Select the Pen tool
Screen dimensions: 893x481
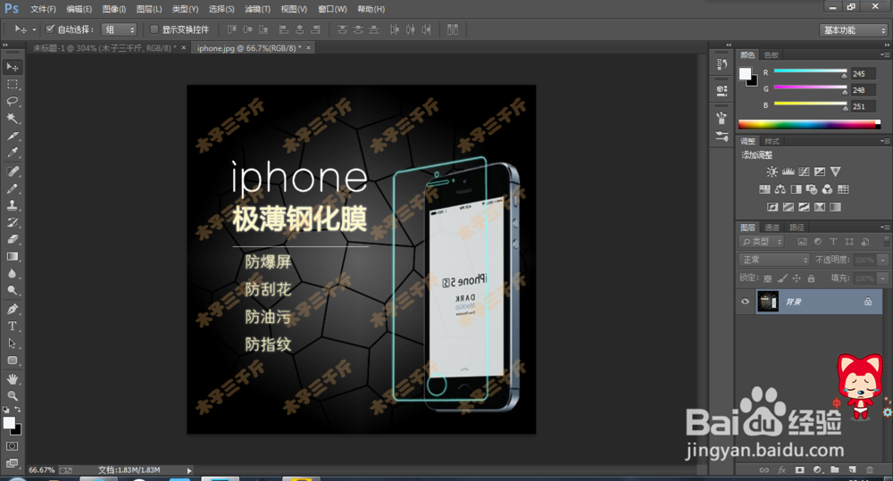coord(12,309)
